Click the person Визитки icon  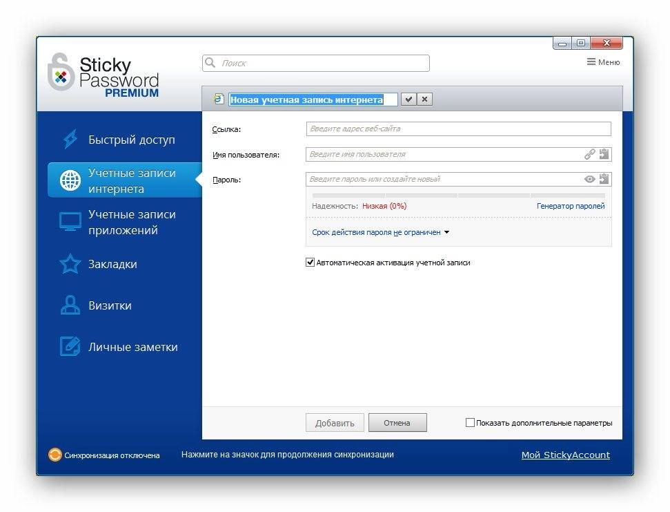point(70,305)
